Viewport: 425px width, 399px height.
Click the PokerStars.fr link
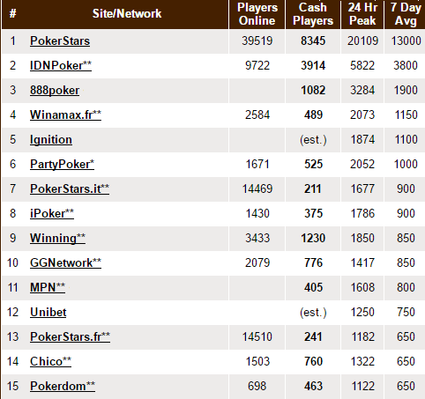pyautogui.click(x=70, y=336)
